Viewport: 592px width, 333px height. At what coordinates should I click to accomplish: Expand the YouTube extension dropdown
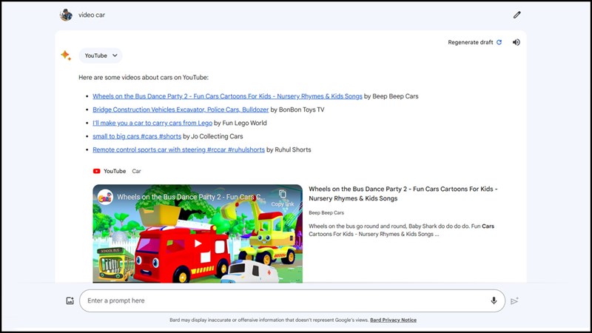101,55
